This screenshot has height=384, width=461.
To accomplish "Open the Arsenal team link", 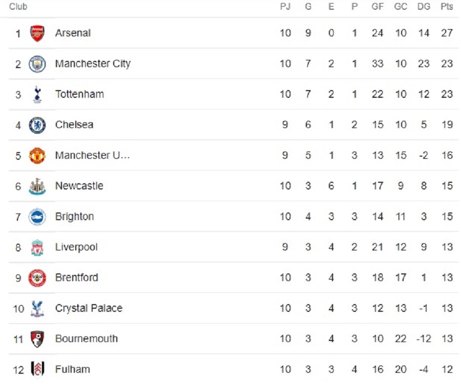I will click(73, 33).
